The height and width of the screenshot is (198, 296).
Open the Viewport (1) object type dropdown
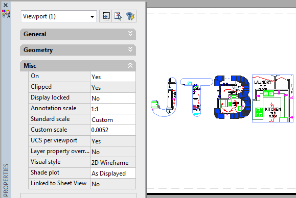point(59,16)
